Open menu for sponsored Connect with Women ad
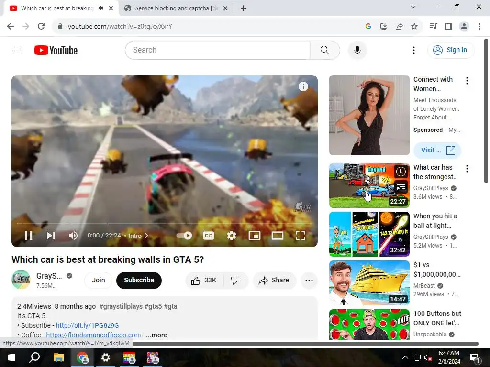The image size is (490, 367). (467, 81)
